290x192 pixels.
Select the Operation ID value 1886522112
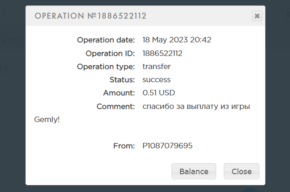click(x=163, y=53)
